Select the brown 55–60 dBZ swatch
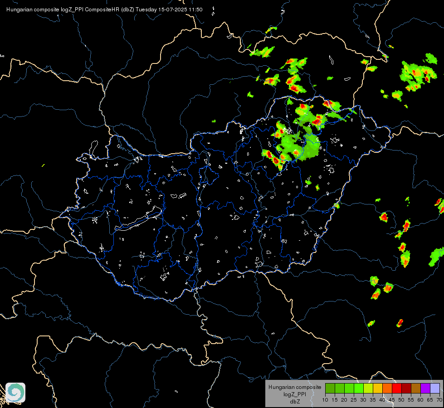The height and width of the screenshot is (408, 444). pyautogui.click(x=416, y=388)
